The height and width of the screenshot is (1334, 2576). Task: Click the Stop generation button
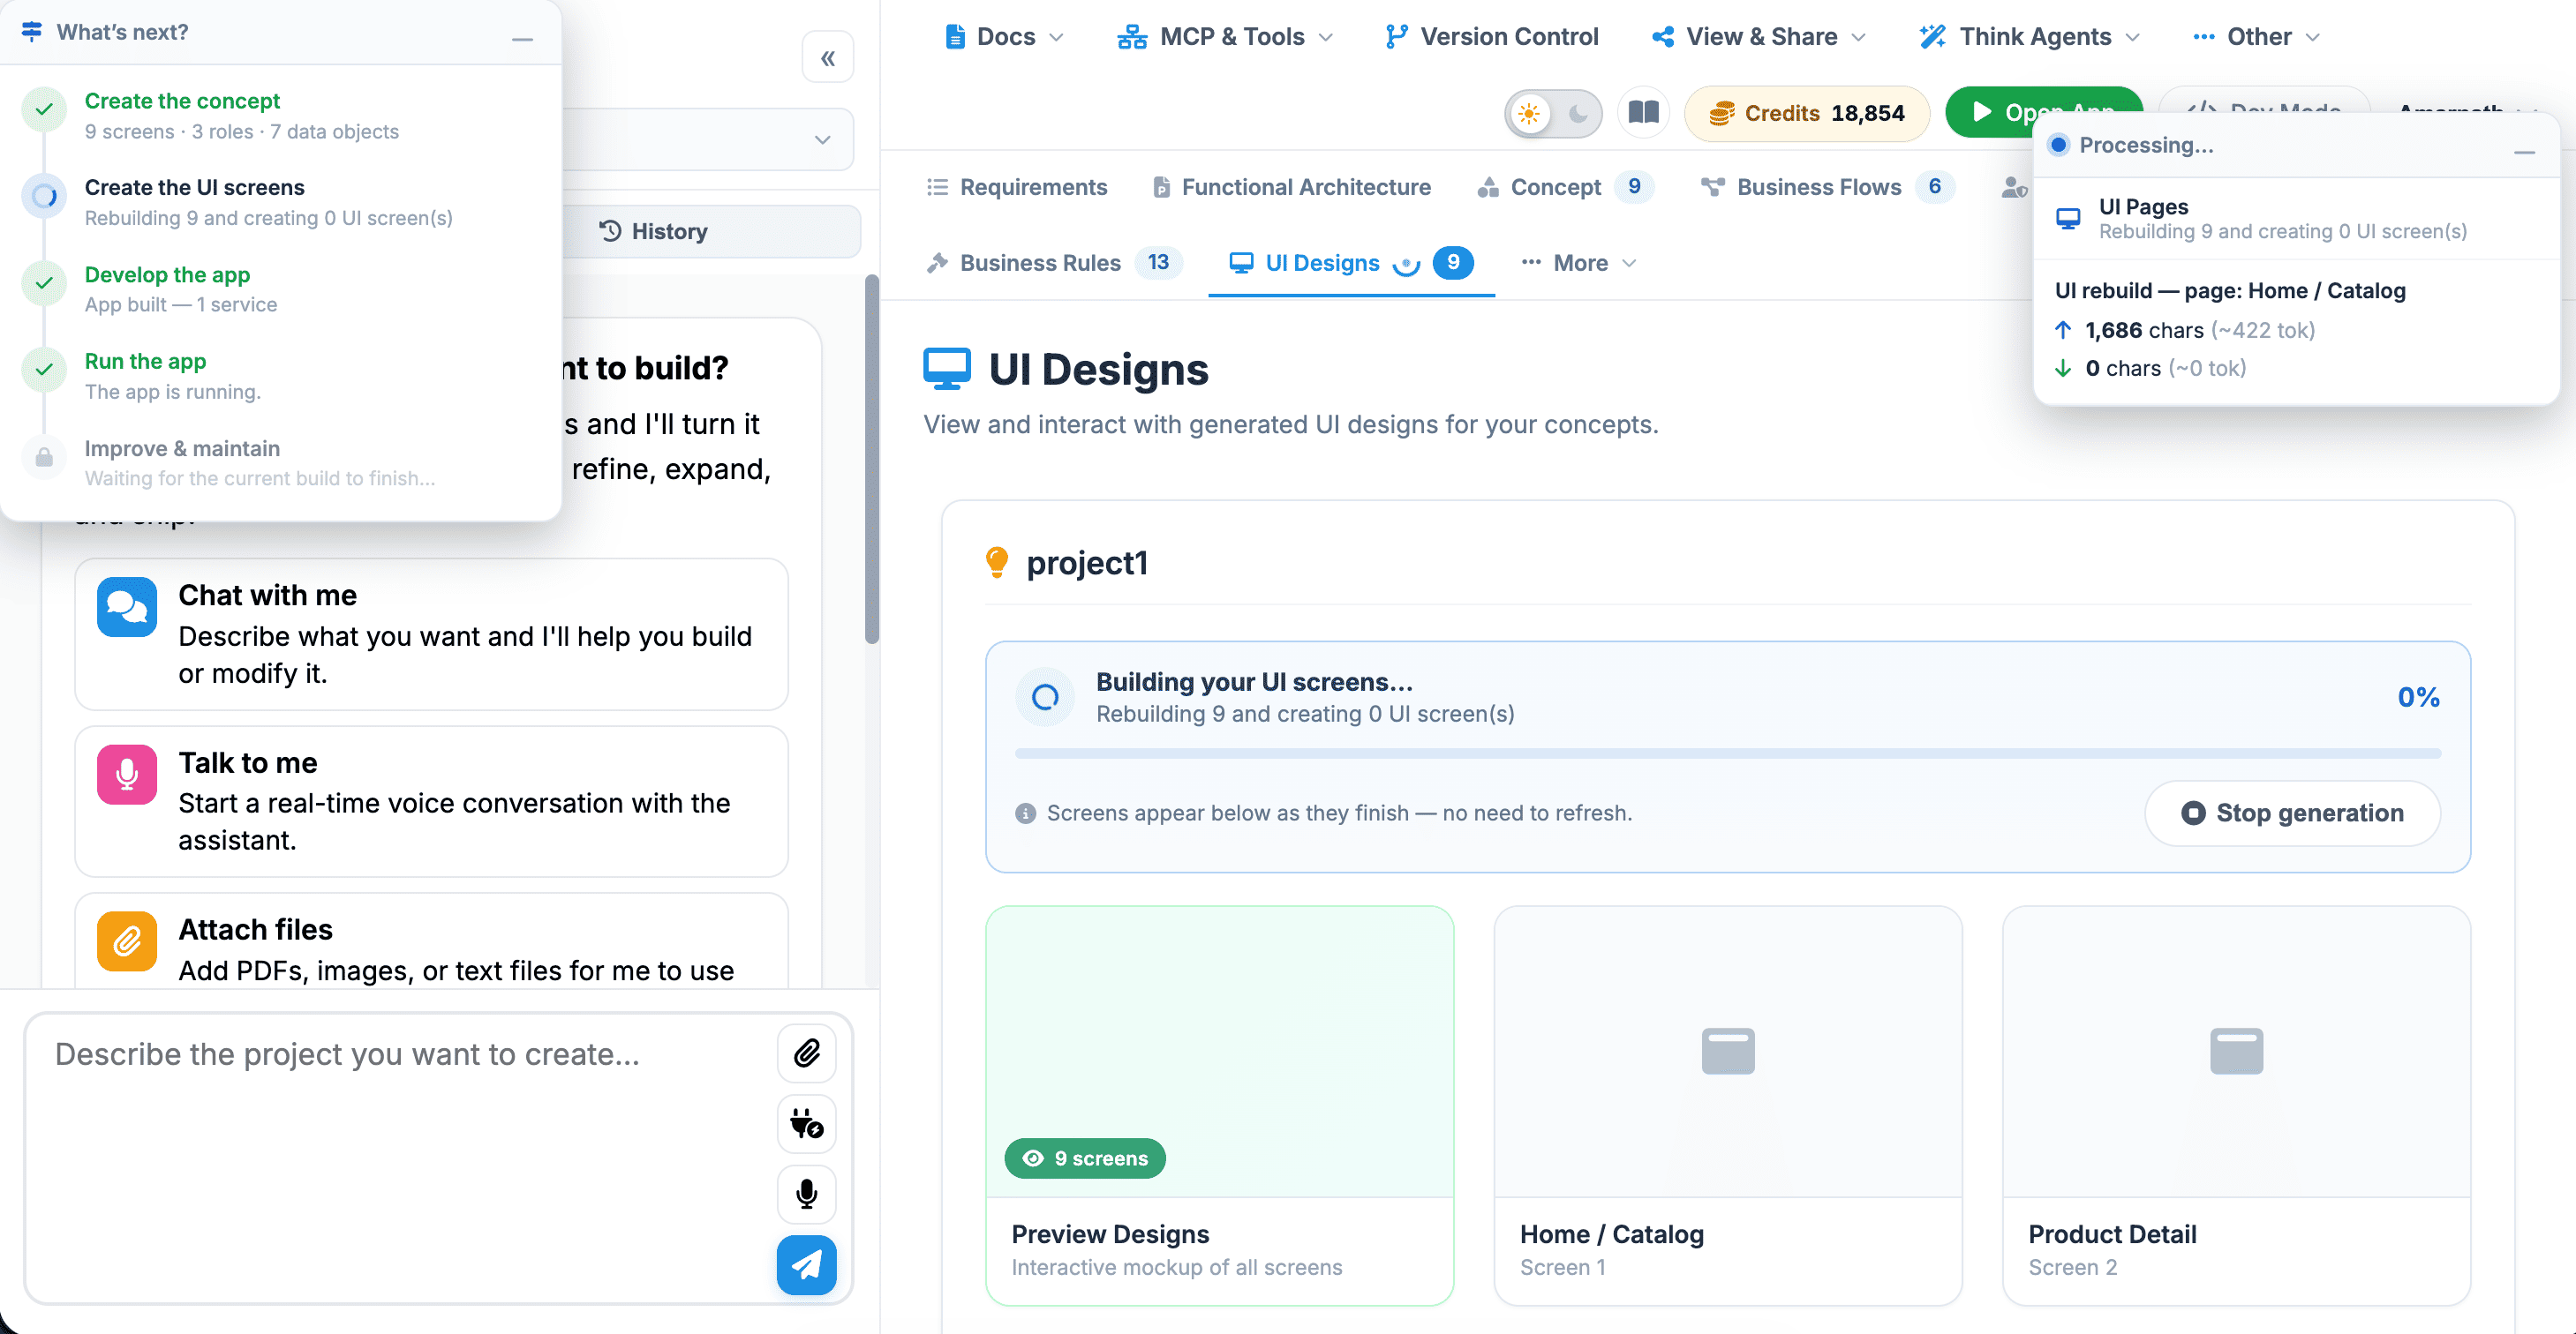[x=2292, y=813]
